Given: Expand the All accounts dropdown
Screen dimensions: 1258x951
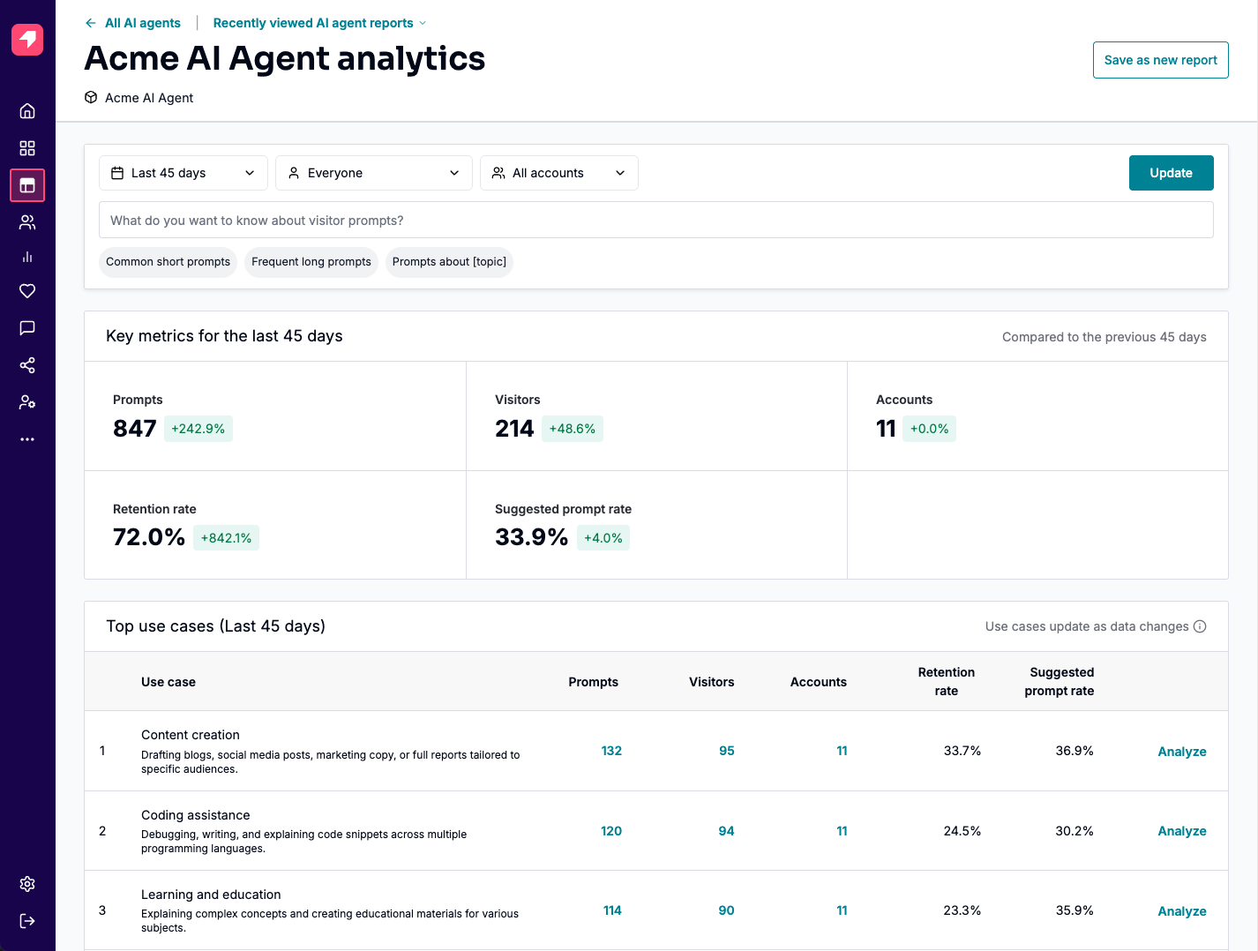Looking at the screenshot, I should (558, 172).
